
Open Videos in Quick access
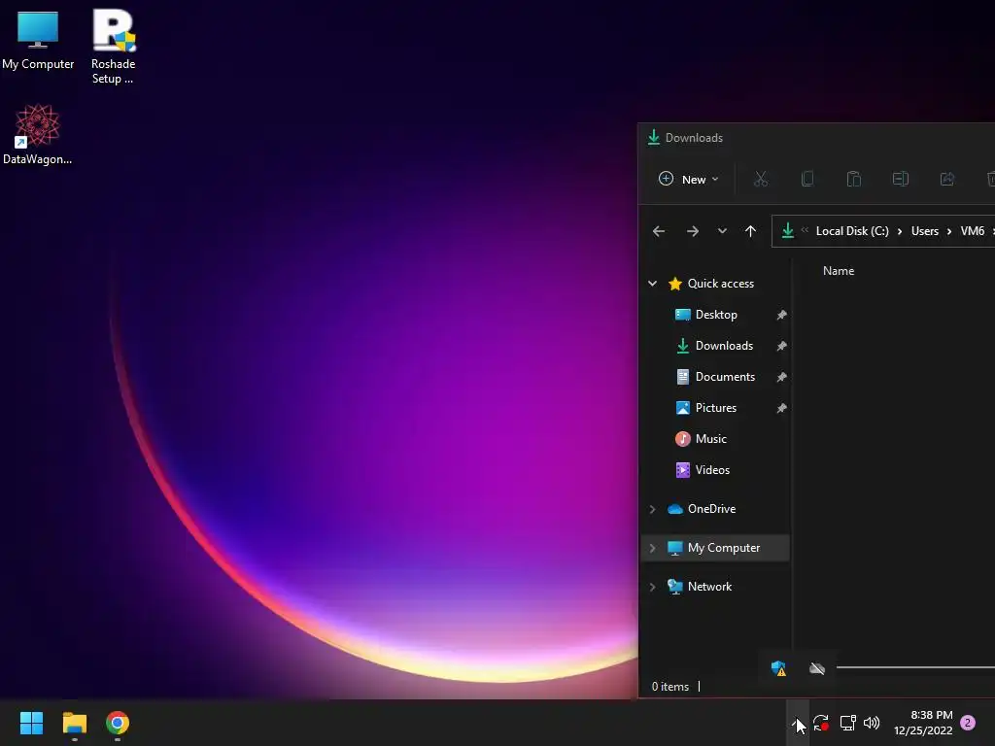[x=712, y=470]
